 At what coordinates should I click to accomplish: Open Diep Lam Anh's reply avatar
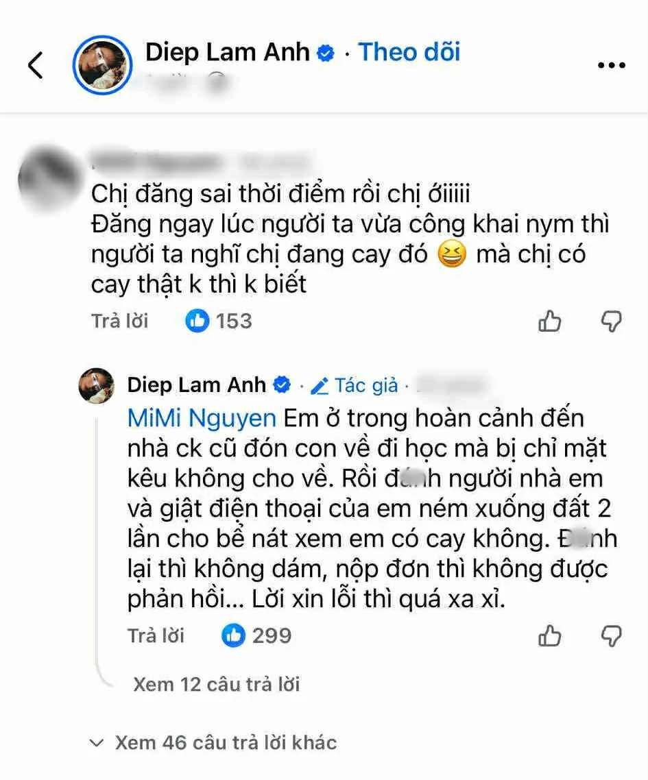tap(97, 385)
